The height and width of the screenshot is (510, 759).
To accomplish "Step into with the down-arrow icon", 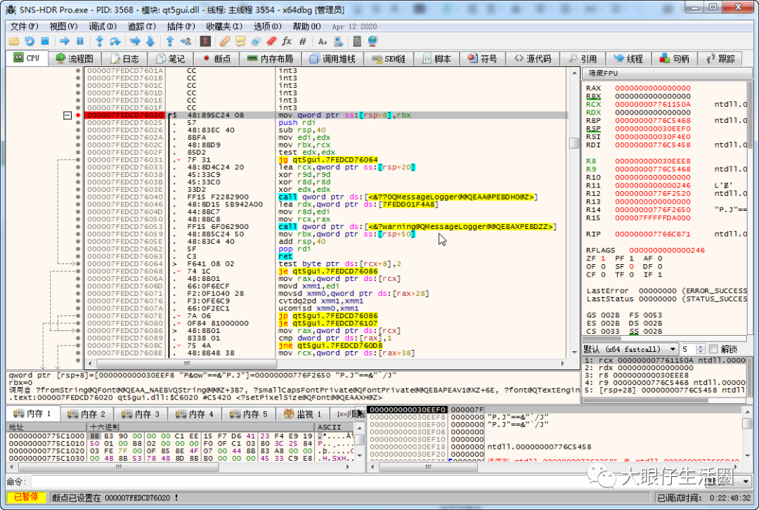I will click(99, 41).
